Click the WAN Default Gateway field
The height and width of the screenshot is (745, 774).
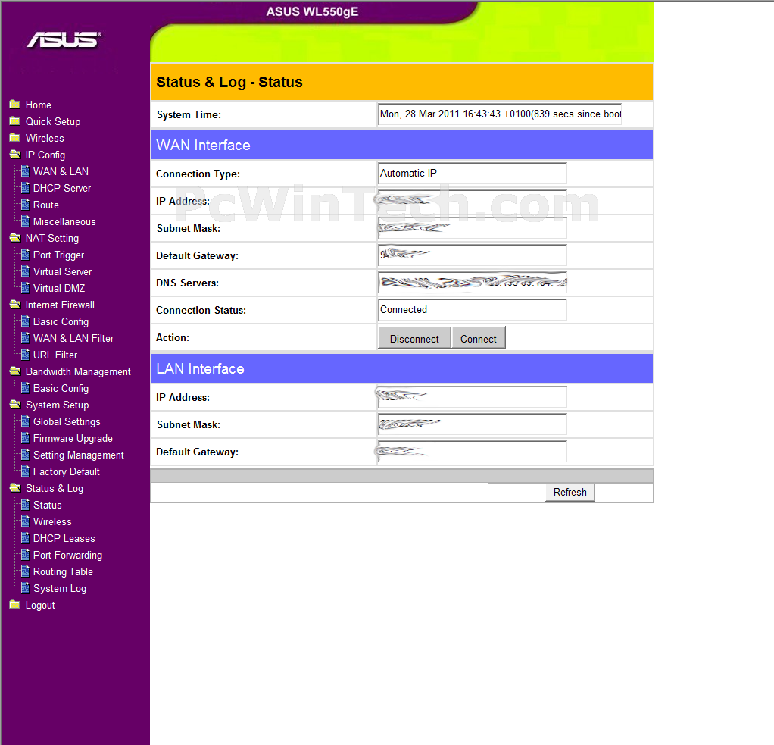(473, 255)
